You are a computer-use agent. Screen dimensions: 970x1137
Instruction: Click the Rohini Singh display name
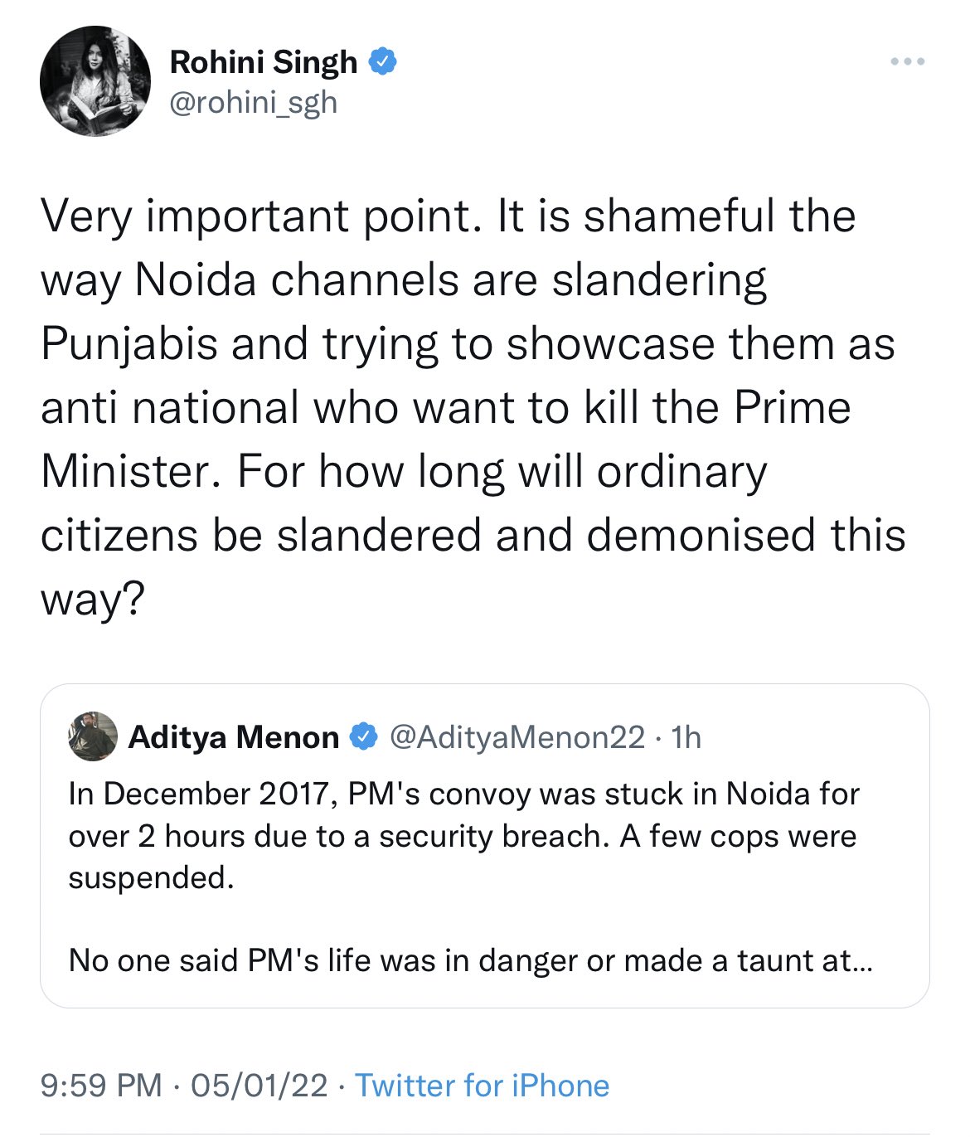[263, 62]
